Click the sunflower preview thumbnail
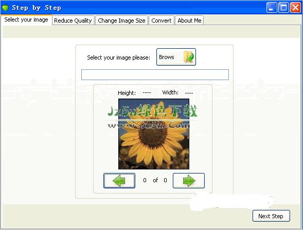Viewport: 303px width, 230px height. tap(154, 134)
